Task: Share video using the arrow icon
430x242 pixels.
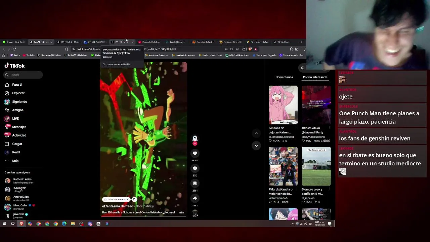Action: pyautogui.click(x=195, y=198)
